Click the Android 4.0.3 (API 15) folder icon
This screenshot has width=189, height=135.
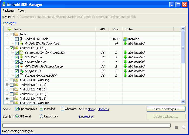click(x=16, y=80)
